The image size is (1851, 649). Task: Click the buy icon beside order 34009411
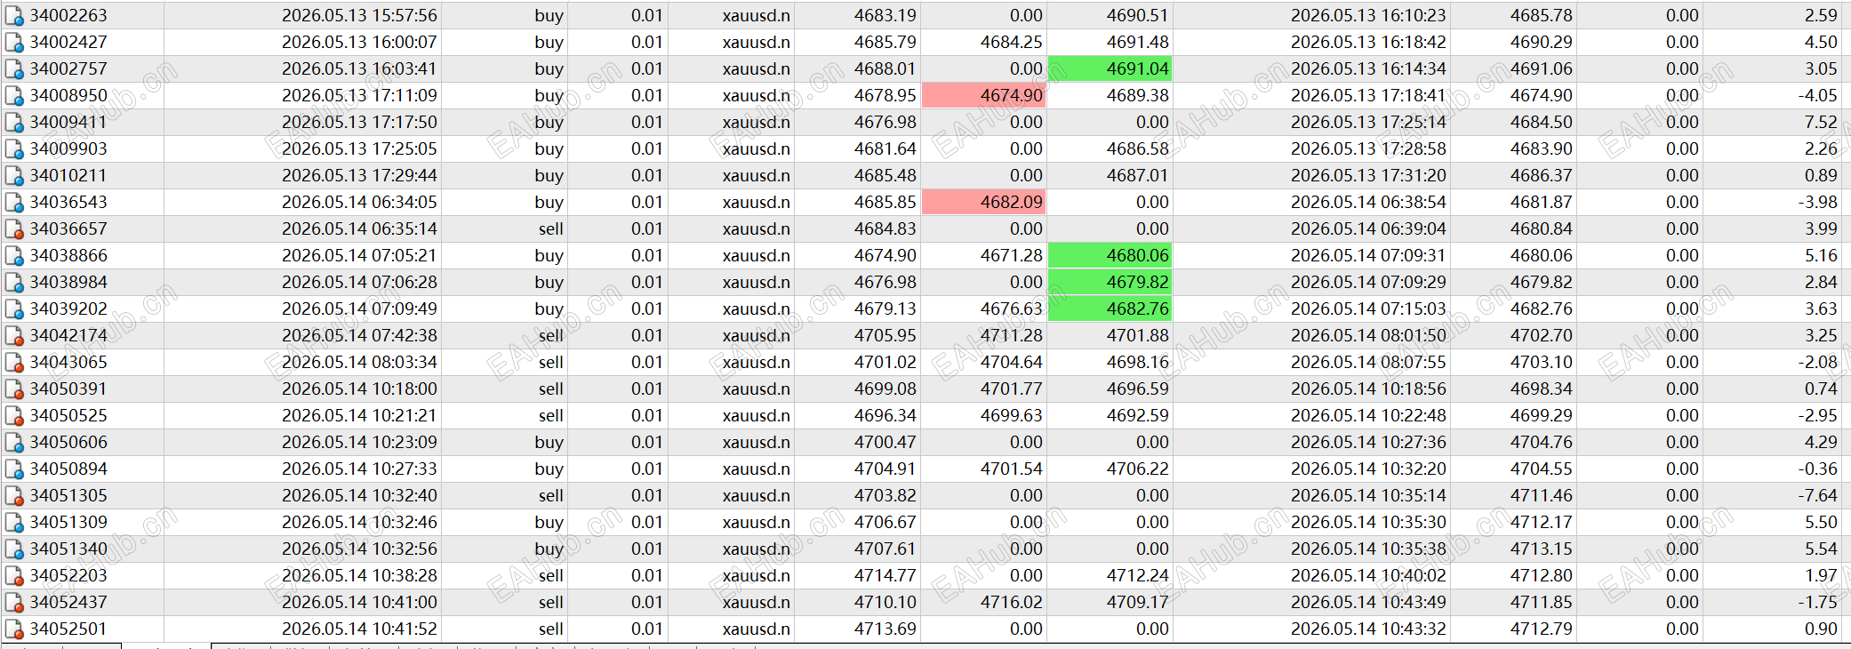pyautogui.click(x=14, y=123)
